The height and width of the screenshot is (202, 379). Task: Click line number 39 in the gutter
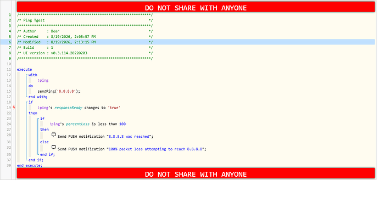(9, 166)
